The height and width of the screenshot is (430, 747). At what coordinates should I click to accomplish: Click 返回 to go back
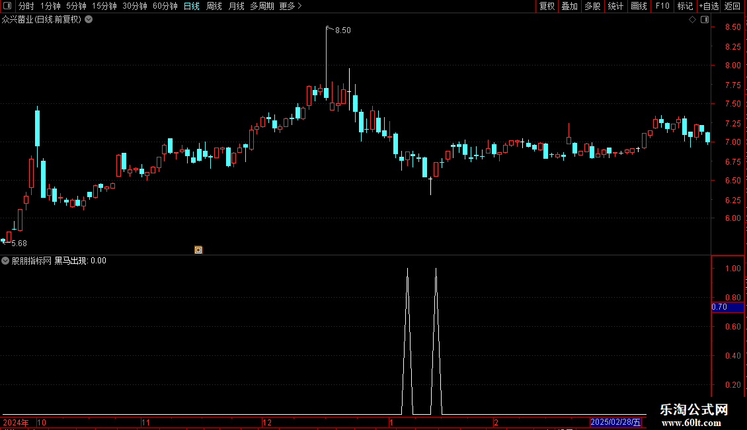coord(732,6)
